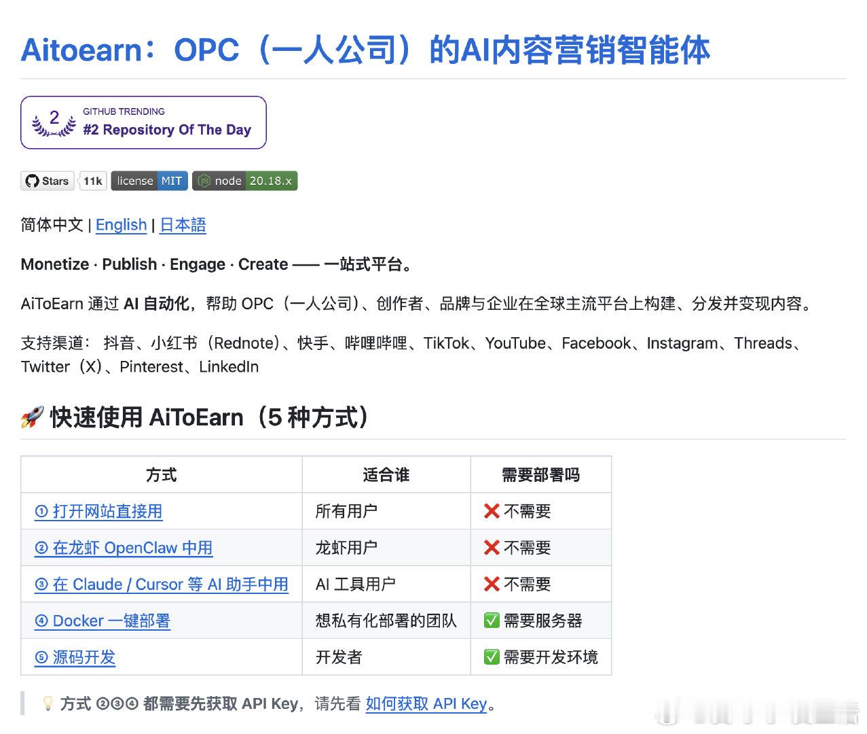867x734 pixels.
Task: Open the 打开网站直接用 link
Action: (98, 511)
